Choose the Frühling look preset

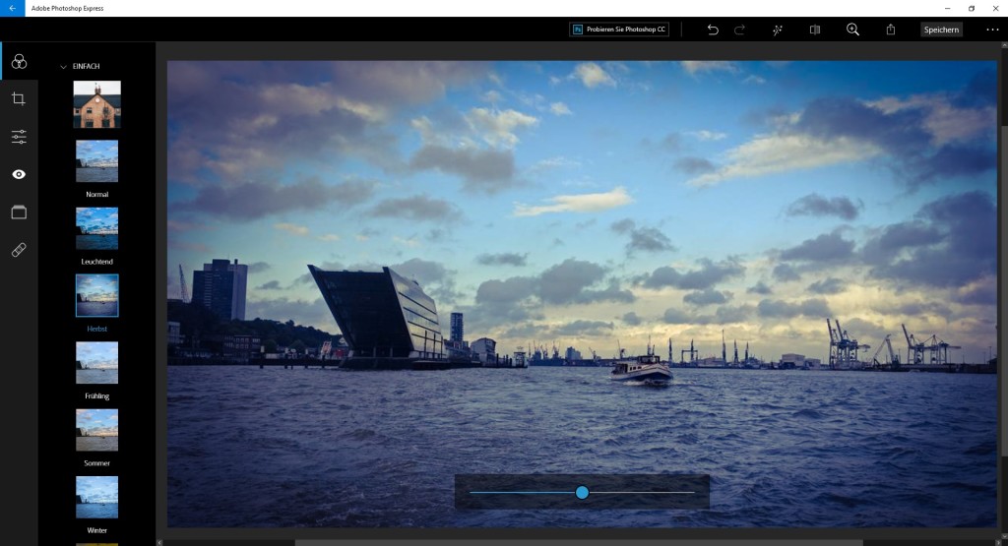pyautogui.click(x=97, y=362)
